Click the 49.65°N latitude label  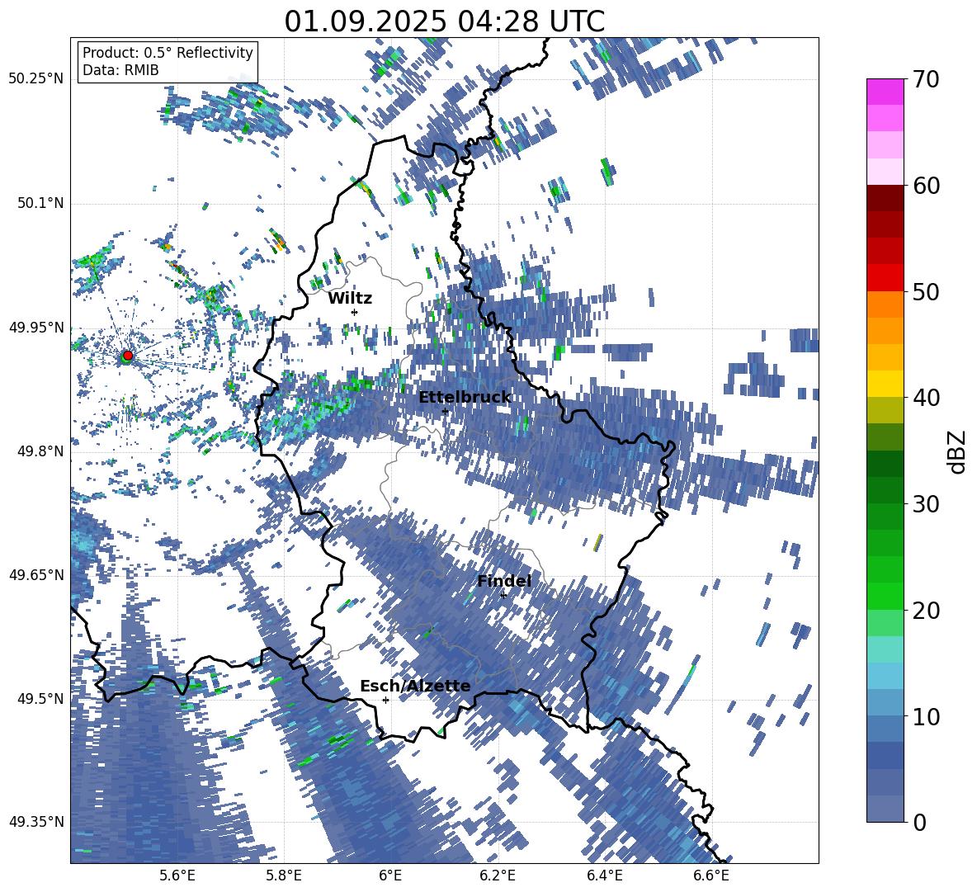pyautogui.click(x=37, y=574)
